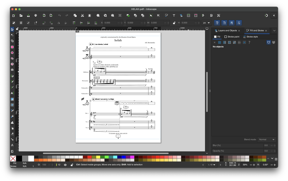Select the Dropper color picker tool
The image size is (288, 181).
pos(12,111)
